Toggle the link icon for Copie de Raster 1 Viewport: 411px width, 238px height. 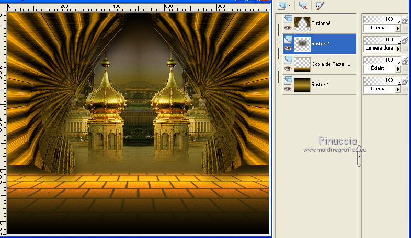tap(405, 61)
